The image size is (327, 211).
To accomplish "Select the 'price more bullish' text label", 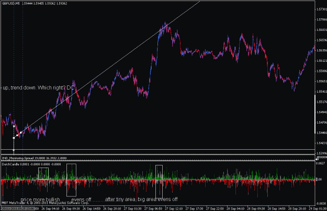I will (40, 199).
